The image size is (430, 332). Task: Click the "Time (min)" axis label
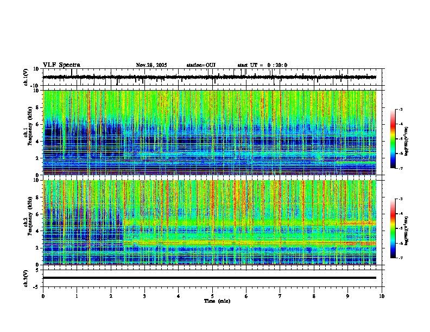[217, 301]
